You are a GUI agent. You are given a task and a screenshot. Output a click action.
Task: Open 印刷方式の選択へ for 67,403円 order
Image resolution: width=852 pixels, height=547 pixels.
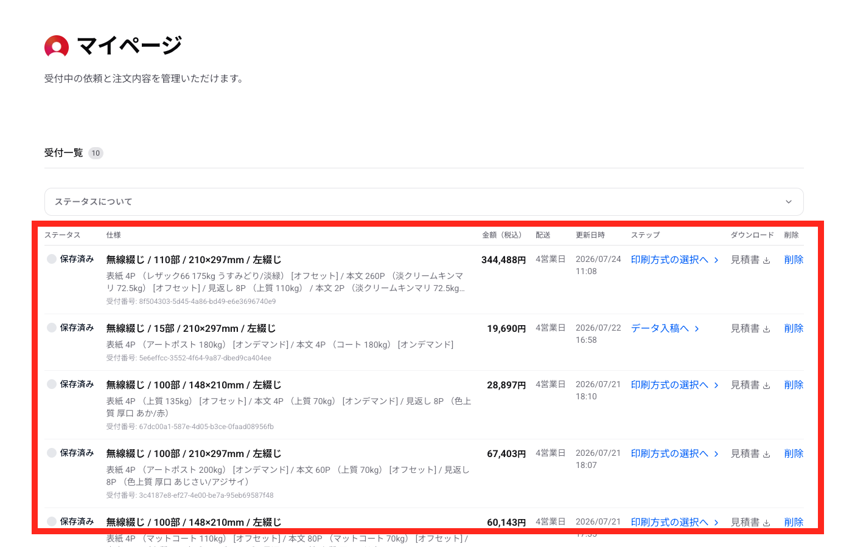pyautogui.click(x=675, y=453)
